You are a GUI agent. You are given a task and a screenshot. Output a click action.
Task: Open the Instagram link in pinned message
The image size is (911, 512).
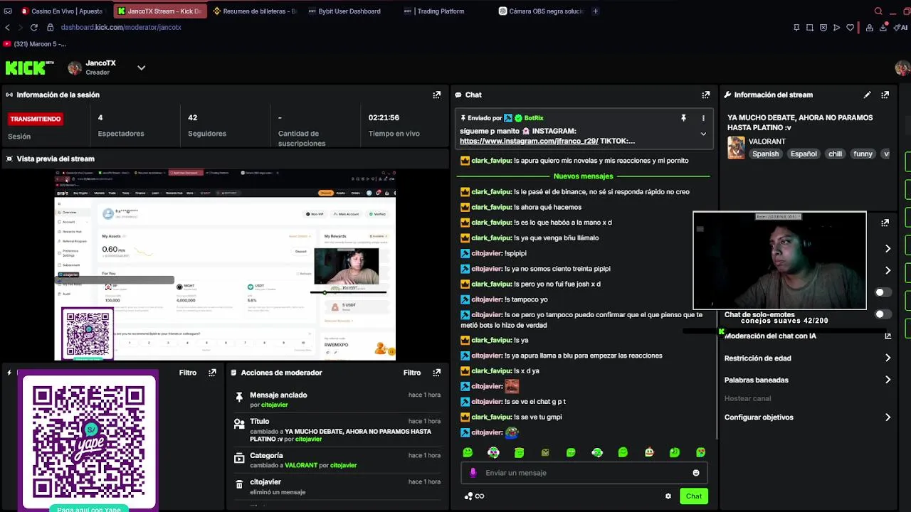pos(529,141)
